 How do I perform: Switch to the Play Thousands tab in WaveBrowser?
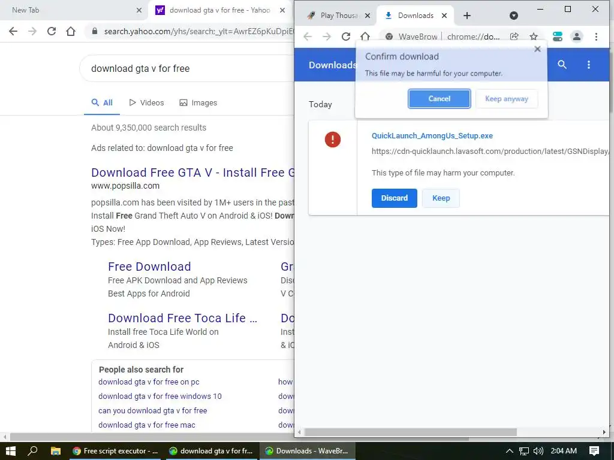338,16
